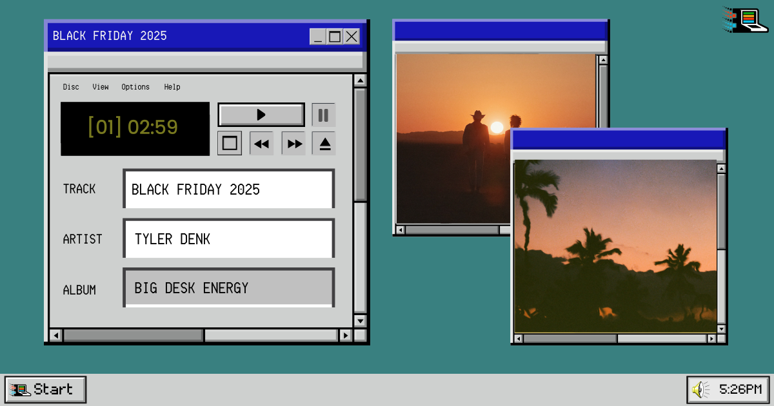Screen dimensions: 774x406
Task: Start playback with the play button
Action: pos(261,115)
